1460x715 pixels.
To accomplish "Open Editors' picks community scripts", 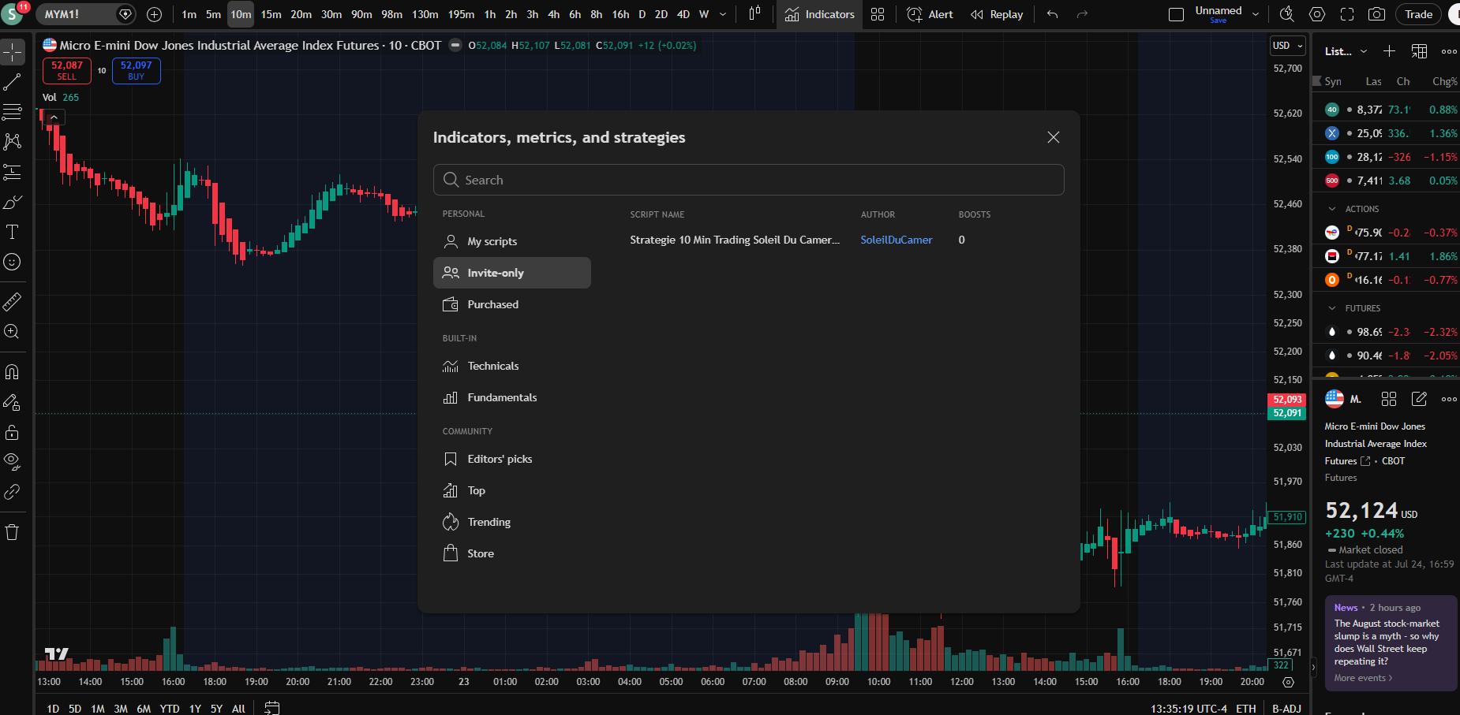I will pos(512,459).
